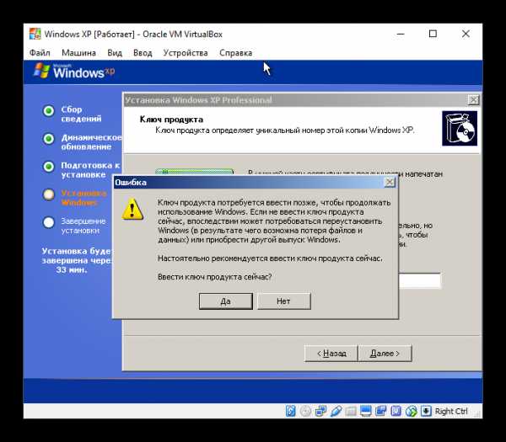Viewport: 506px width, 442px height.
Task: Select the Завершение установки step indicator
Action: [x=49, y=223]
